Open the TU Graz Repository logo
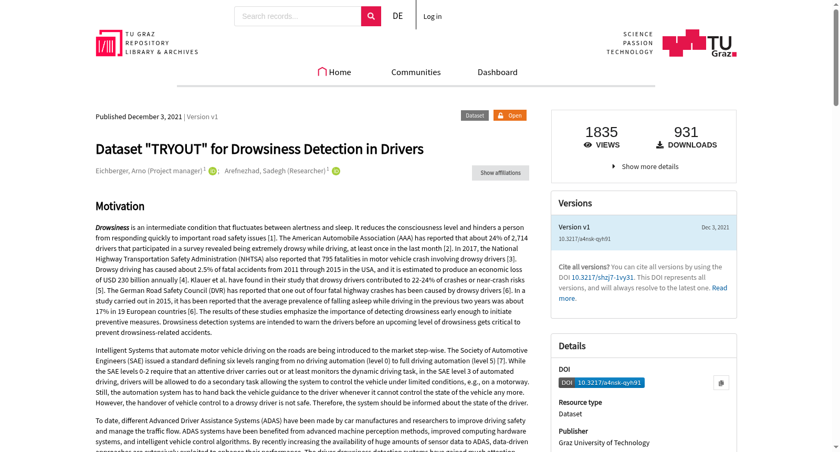 click(147, 43)
